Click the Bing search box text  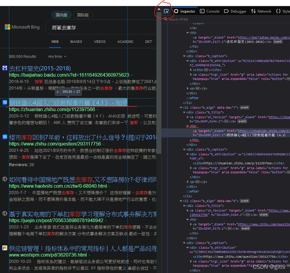pos(64,28)
